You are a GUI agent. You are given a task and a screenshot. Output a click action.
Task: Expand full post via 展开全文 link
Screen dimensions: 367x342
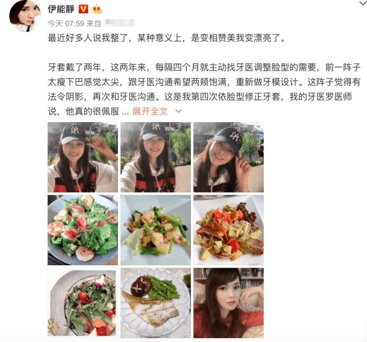pyautogui.click(x=150, y=111)
